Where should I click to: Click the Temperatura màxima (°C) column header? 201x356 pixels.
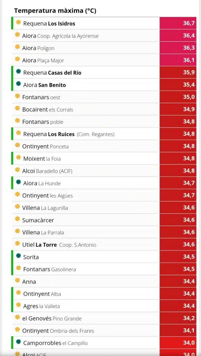tap(55, 11)
